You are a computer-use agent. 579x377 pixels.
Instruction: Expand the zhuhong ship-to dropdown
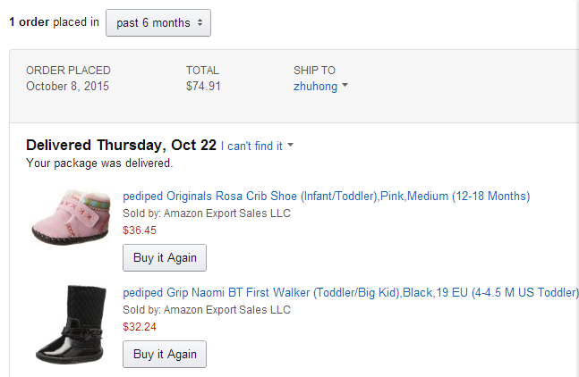coord(320,87)
